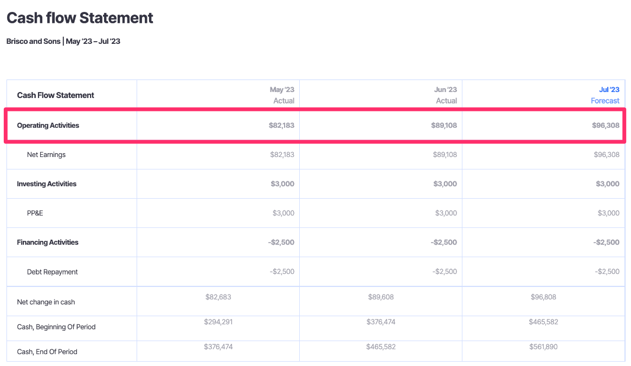The height and width of the screenshot is (366, 631).
Task: Click the Cash flow Statement page title
Action: tap(79, 18)
